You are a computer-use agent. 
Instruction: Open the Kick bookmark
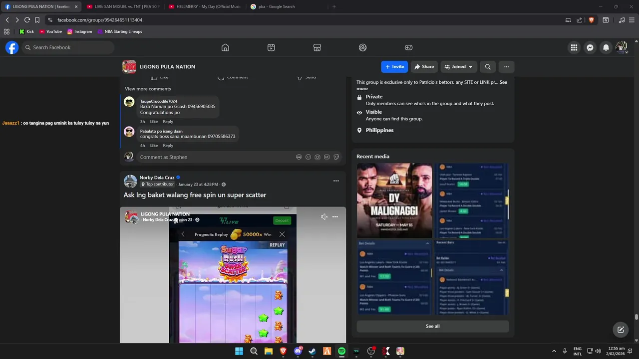[x=26, y=31]
